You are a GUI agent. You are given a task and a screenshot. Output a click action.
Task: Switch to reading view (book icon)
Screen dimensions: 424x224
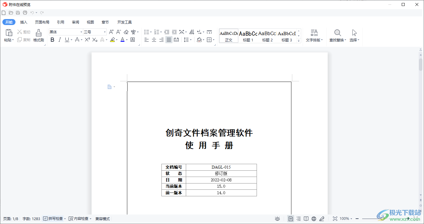pyautogui.click(x=306, y=219)
